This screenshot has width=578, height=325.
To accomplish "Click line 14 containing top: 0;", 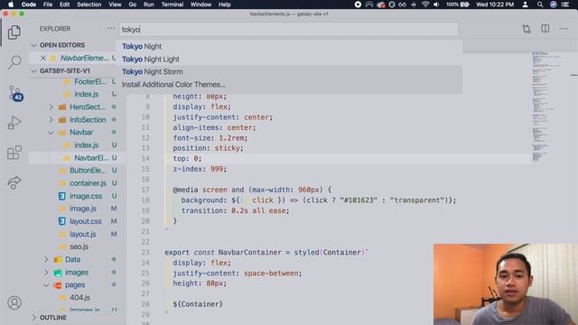I will pos(187,159).
